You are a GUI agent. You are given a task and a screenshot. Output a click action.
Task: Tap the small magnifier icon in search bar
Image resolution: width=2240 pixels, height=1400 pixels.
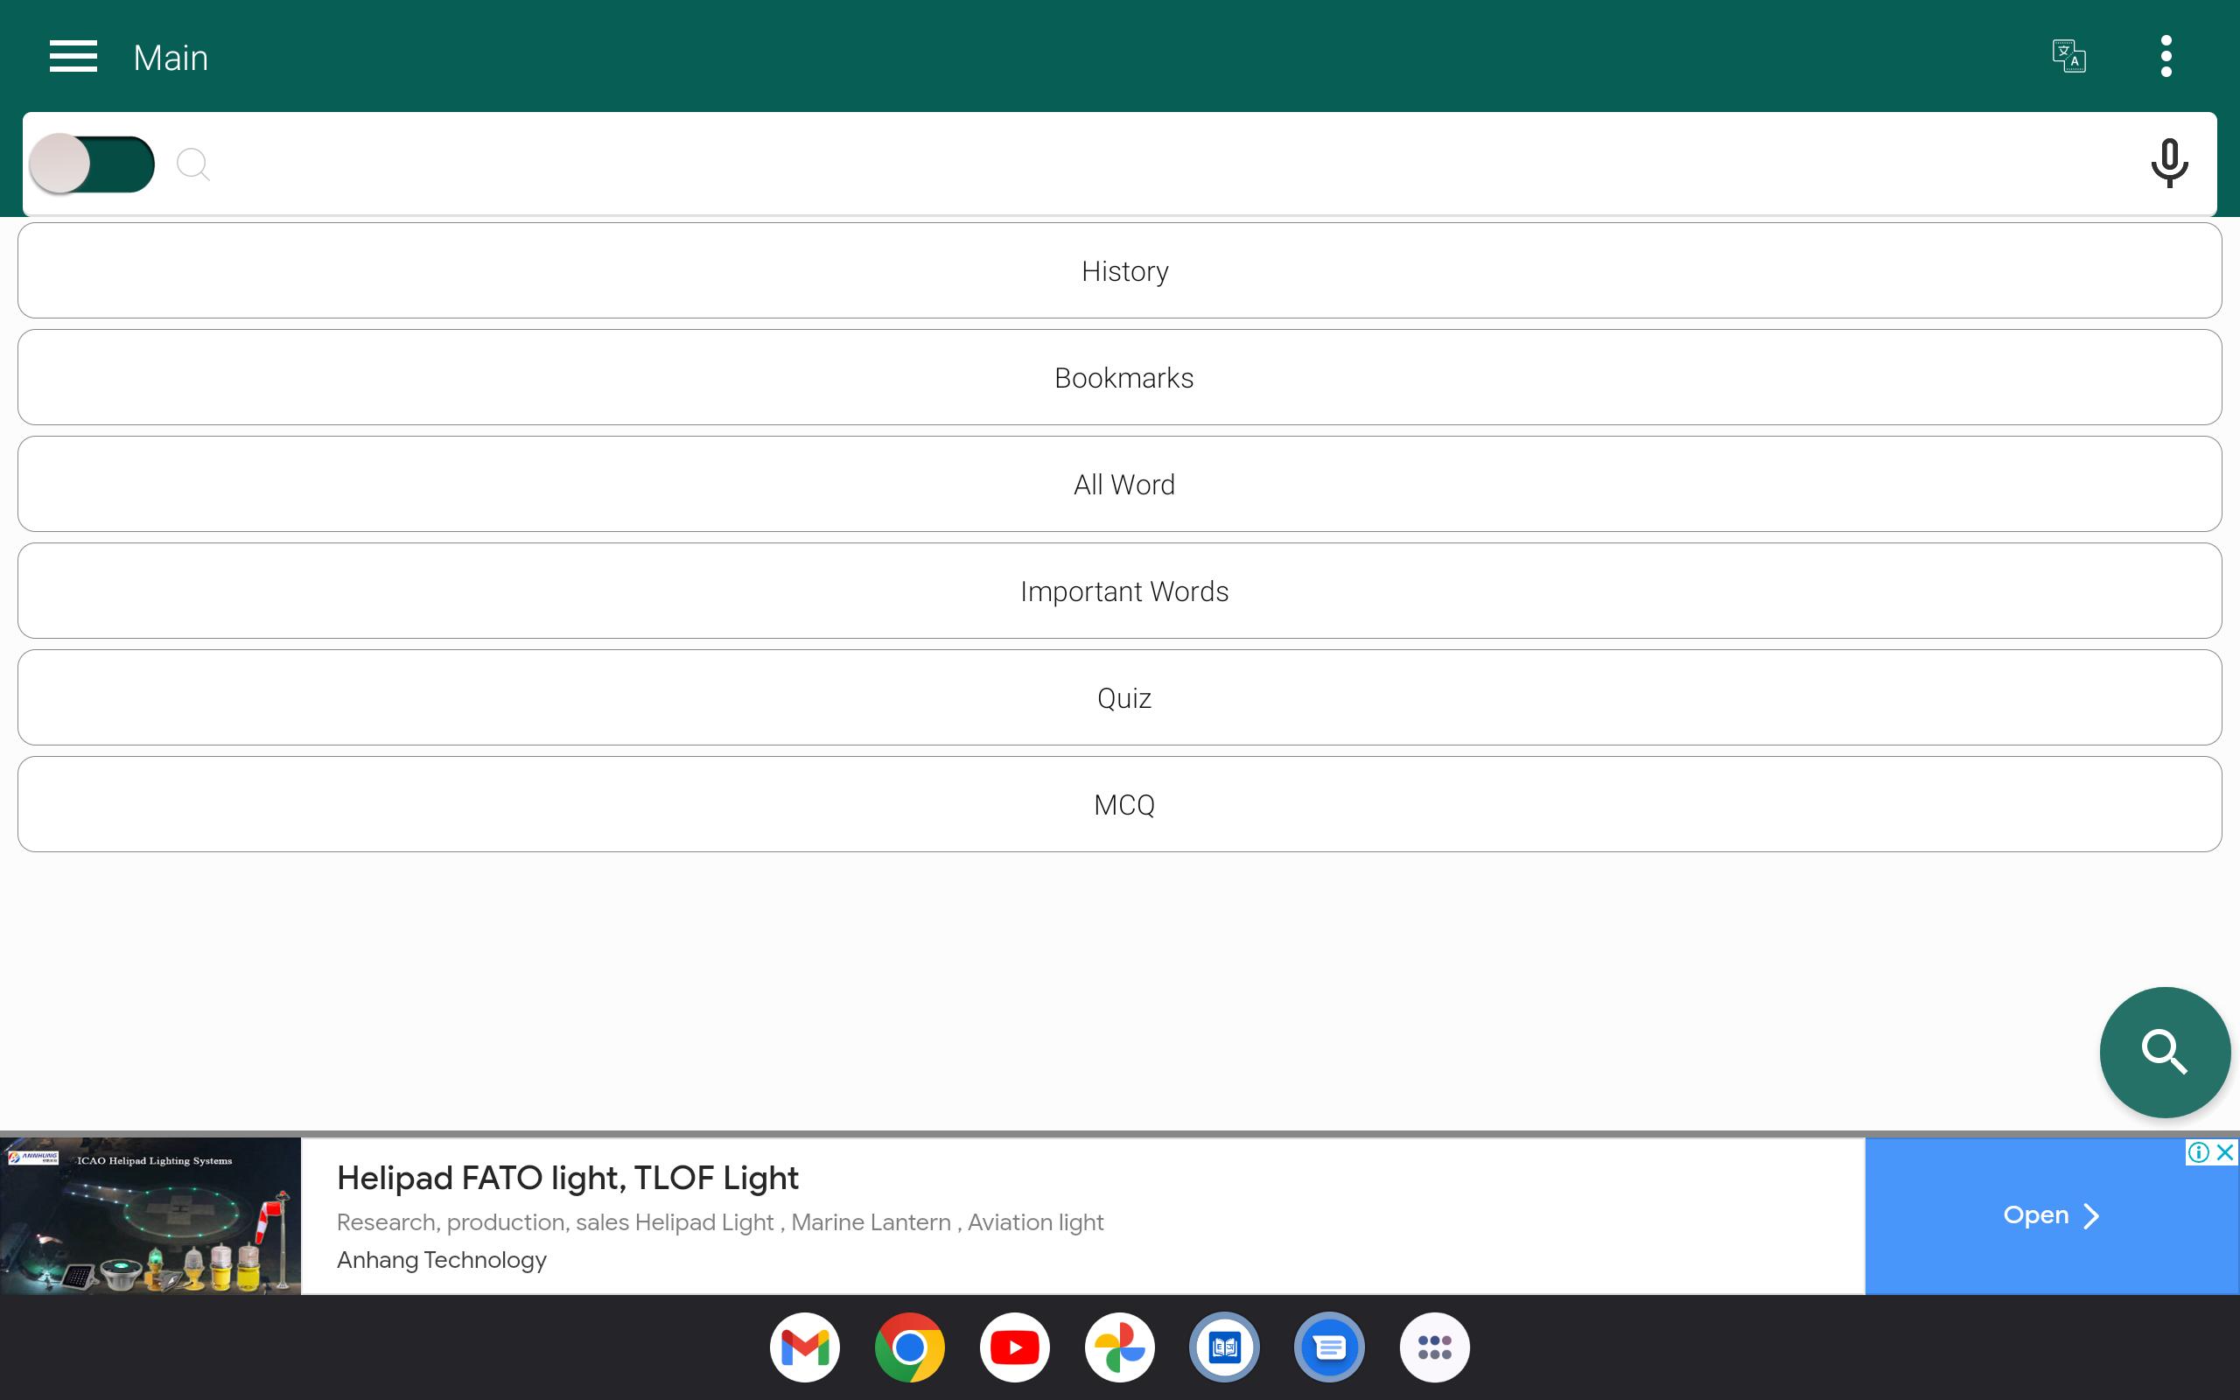193,164
